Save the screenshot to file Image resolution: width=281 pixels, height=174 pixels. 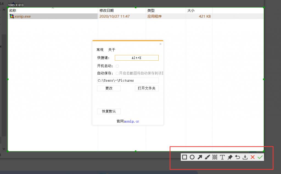(245, 157)
